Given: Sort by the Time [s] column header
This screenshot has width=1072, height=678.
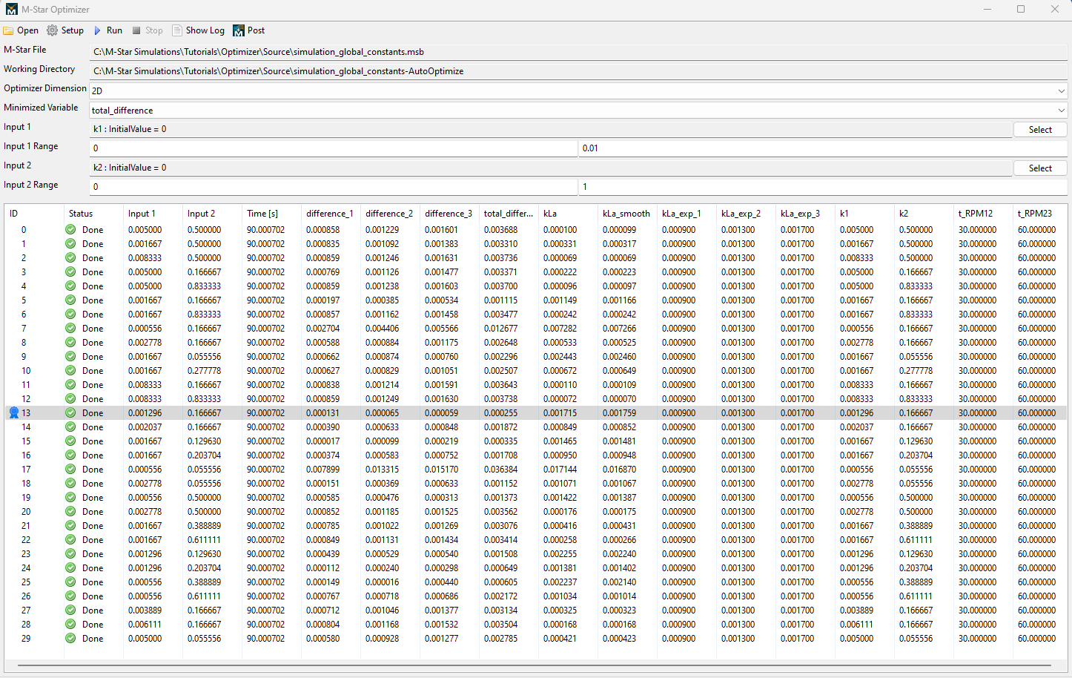Looking at the screenshot, I should click(271, 214).
